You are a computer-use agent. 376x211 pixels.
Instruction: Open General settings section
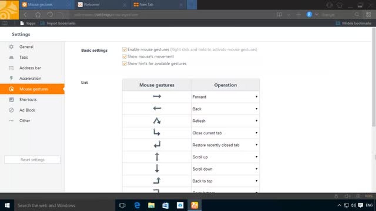(x=32, y=47)
